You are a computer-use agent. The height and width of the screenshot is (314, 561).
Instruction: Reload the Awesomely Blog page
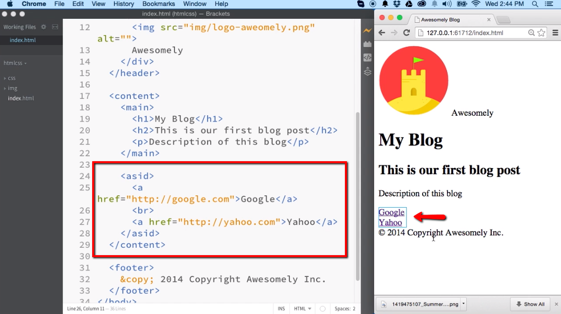click(x=406, y=33)
